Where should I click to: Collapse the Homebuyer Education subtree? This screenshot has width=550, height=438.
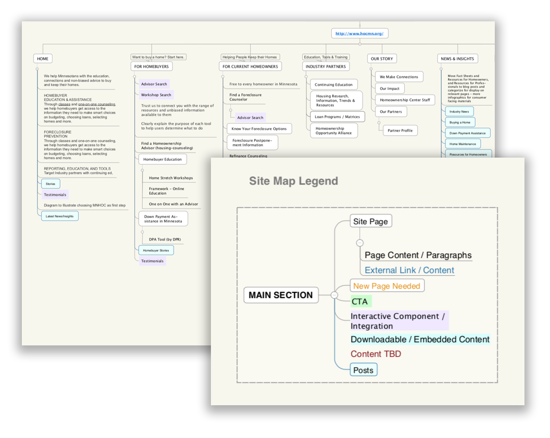[141, 170]
